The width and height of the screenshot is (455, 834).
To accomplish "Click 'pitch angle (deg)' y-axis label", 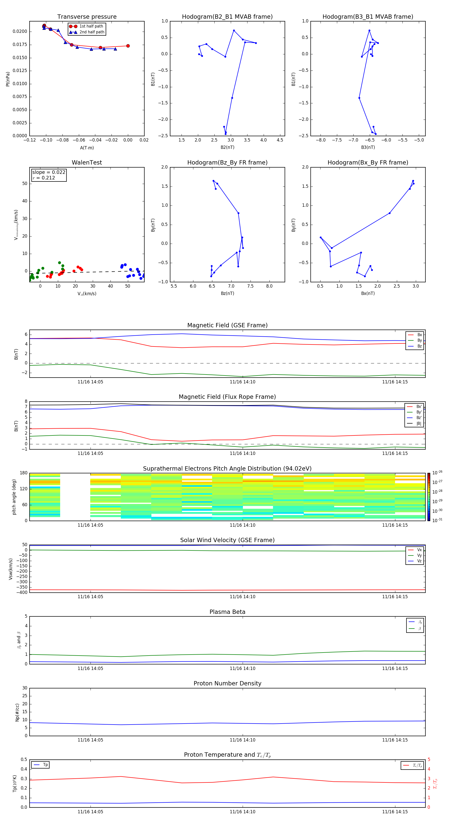I will point(14,497).
